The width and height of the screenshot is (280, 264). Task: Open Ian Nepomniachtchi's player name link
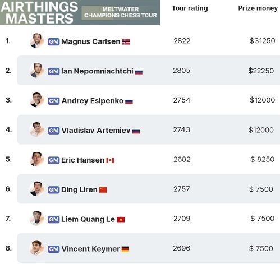(97, 71)
